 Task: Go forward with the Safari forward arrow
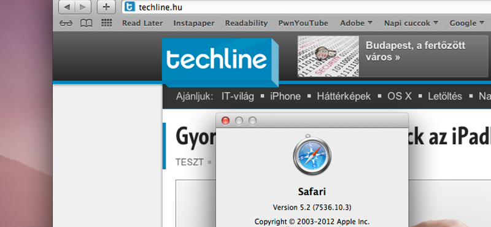click(83, 7)
